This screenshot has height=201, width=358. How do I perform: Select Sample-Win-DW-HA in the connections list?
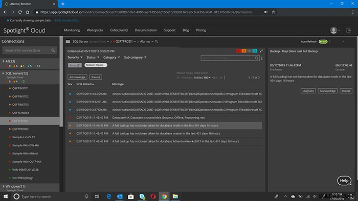coord(26,145)
